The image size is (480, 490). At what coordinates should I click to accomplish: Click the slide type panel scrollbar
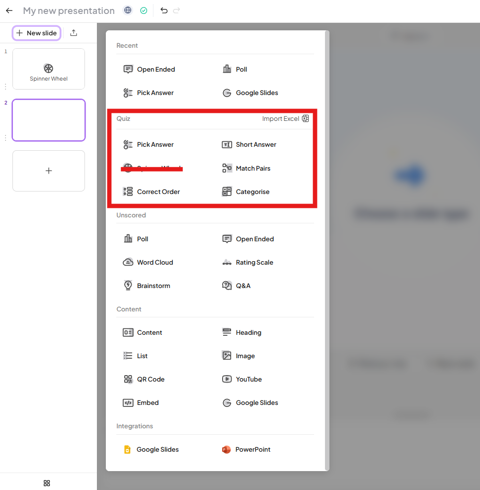326,249
